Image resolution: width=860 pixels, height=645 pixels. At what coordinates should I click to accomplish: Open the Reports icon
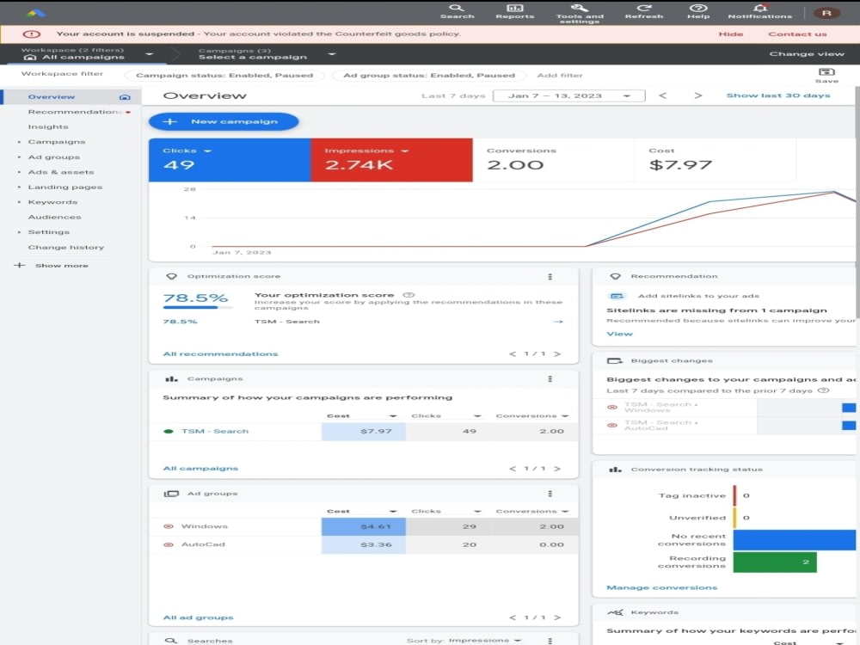click(x=514, y=11)
